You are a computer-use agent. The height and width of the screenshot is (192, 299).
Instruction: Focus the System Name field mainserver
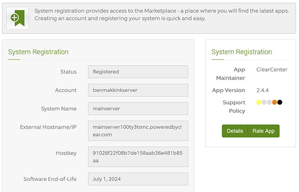click(x=138, y=108)
